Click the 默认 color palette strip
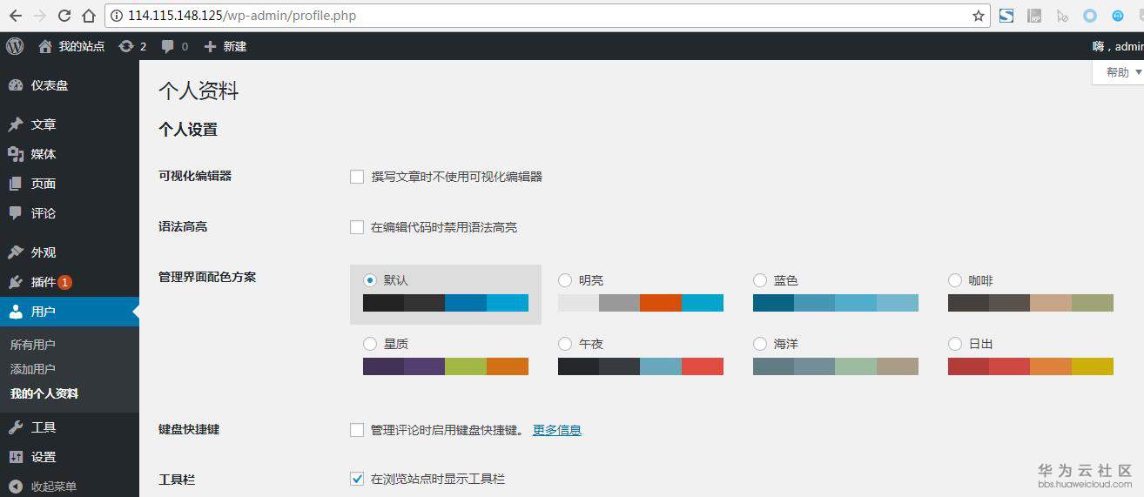The height and width of the screenshot is (497, 1144). pyautogui.click(x=446, y=303)
